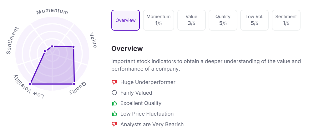Click the Low Volatility data point on chart
The height and width of the screenshot is (139, 319).
[x=30, y=84]
